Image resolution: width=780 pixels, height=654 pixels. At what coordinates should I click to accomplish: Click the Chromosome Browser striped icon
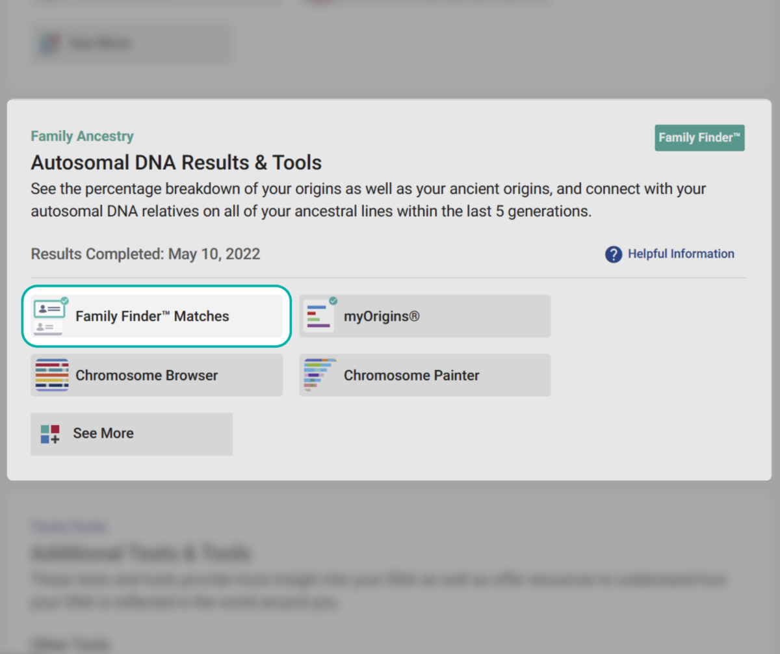(x=53, y=375)
